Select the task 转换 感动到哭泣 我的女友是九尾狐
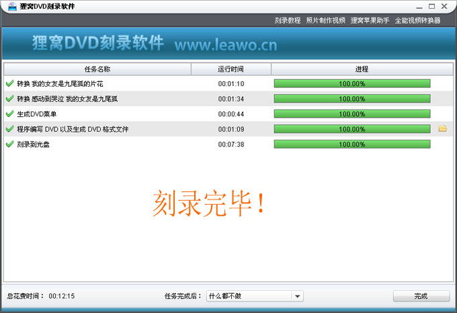The image size is (457, 313). [x=67, y=99]
